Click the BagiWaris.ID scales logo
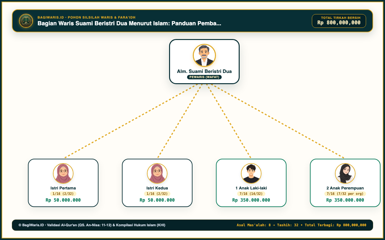This screenshot has width=385, height=240. click(x=26, y=21)
